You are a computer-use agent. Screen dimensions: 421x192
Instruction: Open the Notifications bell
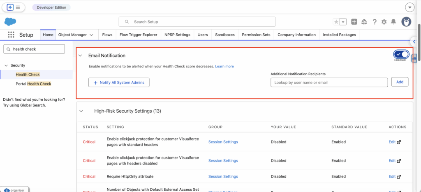[x=393, y=22]
